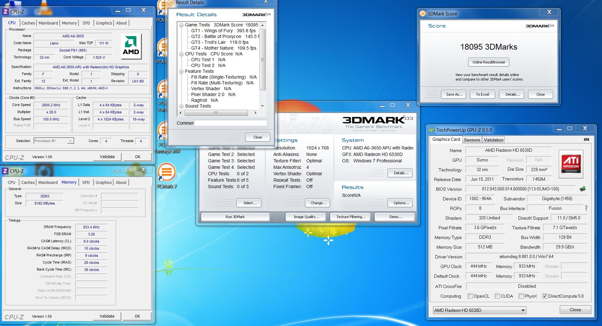This screenshot has height=326, width=602.
Task: Click the Options... button in Results
Action: pyautogui.click(x=401, y=203)
